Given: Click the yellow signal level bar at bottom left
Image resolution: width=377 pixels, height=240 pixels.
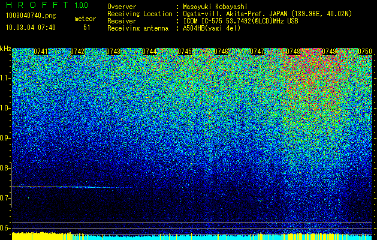Looking at the screenshot, I should (x=41, y=236).
